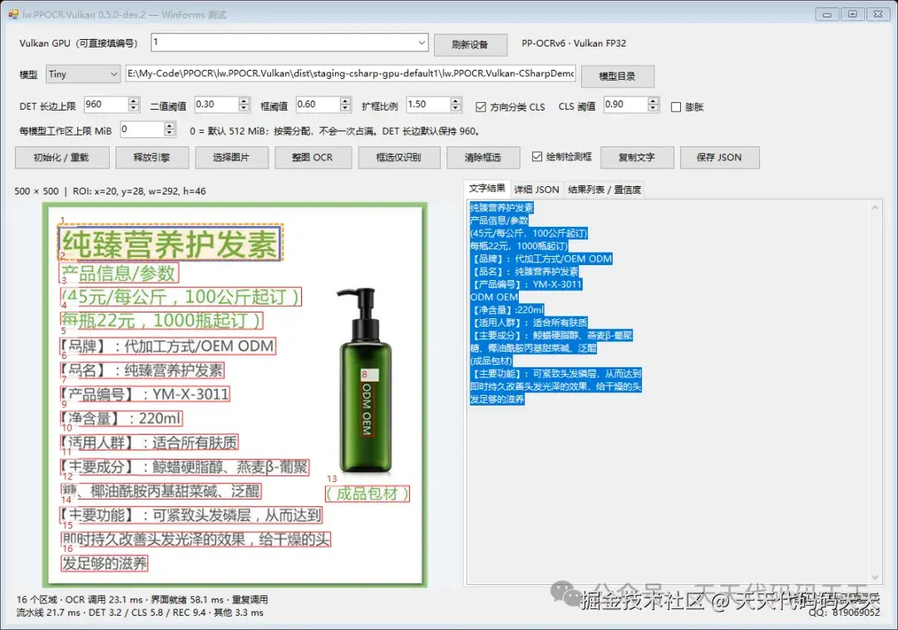Click the 释放引擎 button
This screenshot has width=898, height=630.
152,157
